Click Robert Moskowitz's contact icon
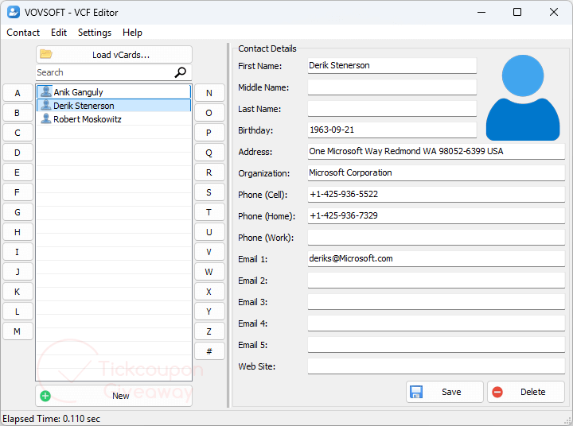The height and width of the screenshot is (426, 573). (45, 118)
